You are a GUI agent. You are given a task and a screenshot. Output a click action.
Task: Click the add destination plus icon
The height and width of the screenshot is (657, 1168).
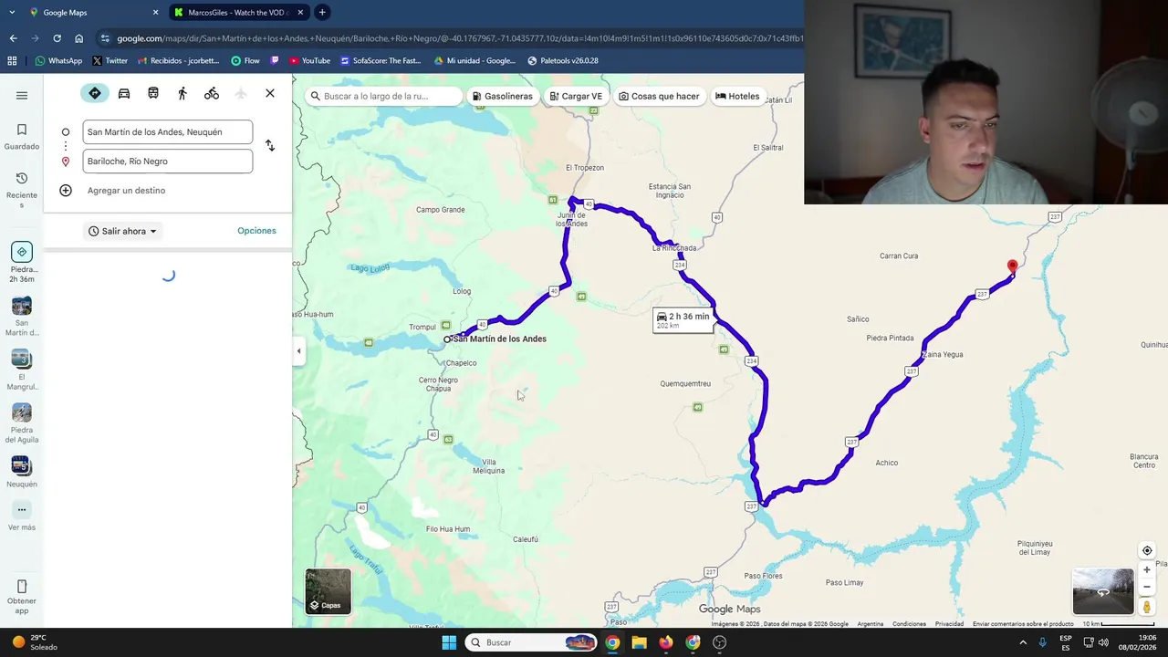pos(66,191)
